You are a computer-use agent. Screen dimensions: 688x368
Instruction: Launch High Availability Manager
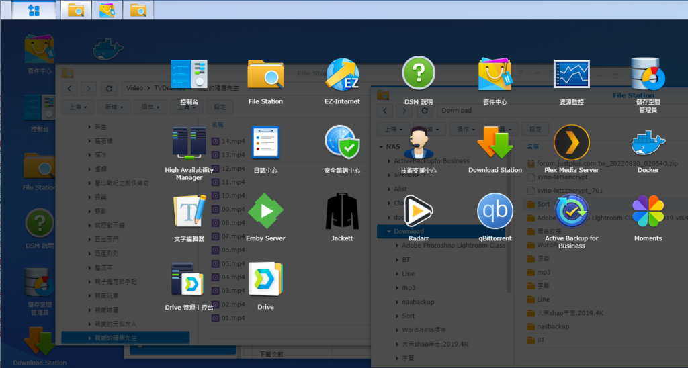pos(189,142)
